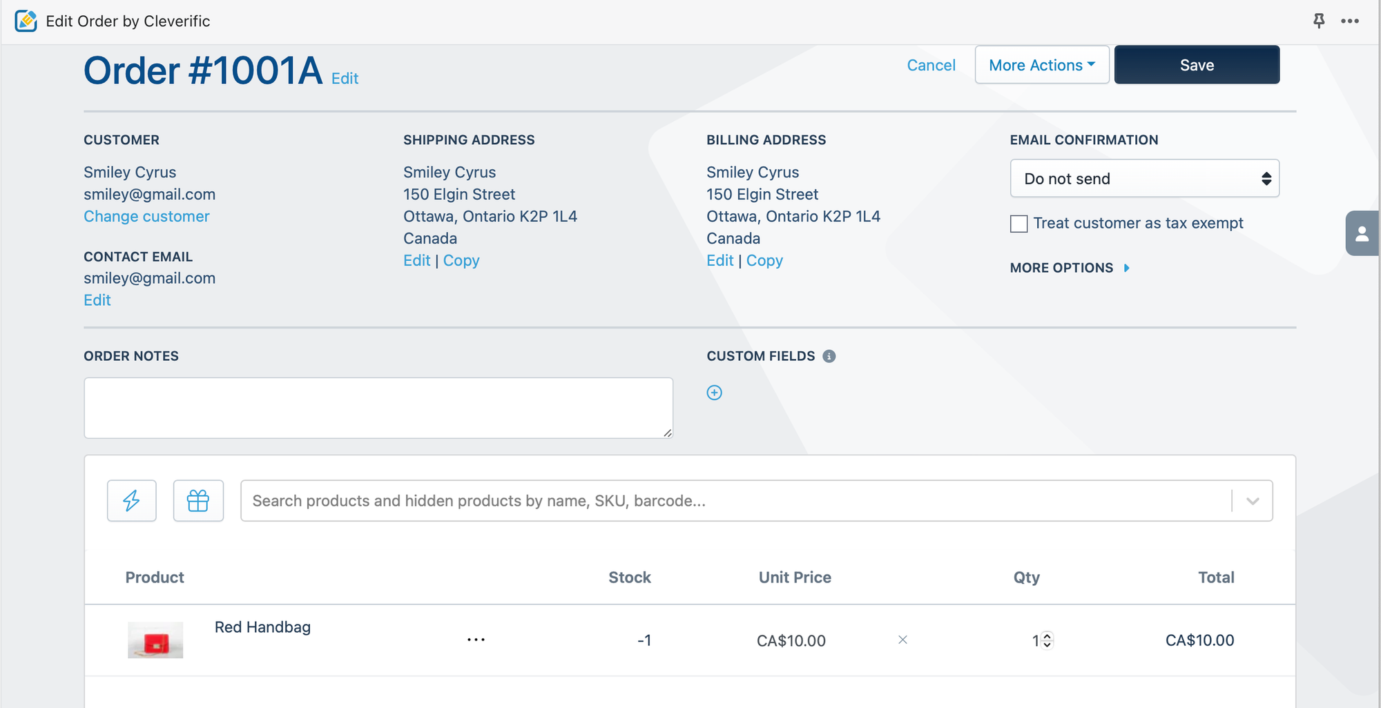Click into the Order Notes text area
Viewport: 1381px width, 708px height.
pos(378,407)
